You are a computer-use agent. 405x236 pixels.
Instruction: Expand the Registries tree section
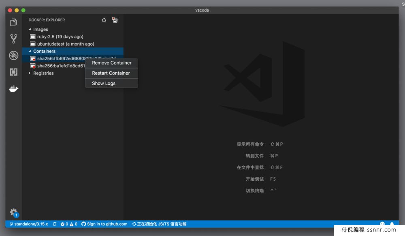(30, 73)
